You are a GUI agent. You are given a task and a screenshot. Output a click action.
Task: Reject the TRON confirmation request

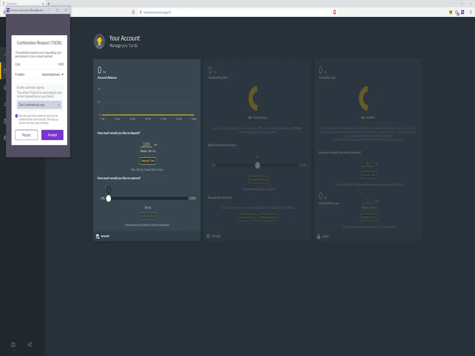26,135
